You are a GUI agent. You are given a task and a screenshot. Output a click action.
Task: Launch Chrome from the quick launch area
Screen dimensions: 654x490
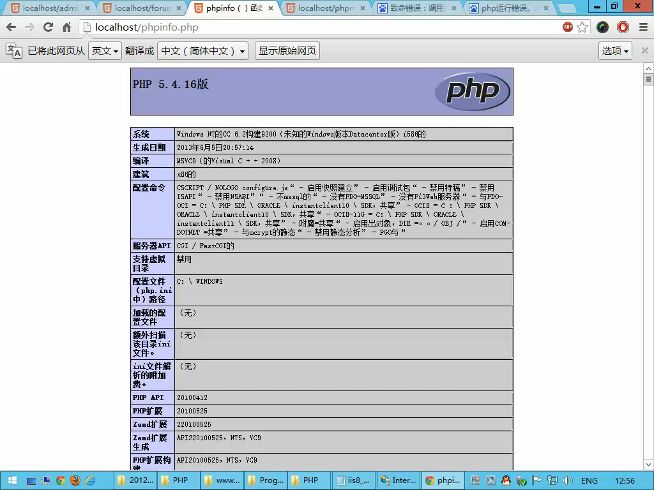coord(61,481)
